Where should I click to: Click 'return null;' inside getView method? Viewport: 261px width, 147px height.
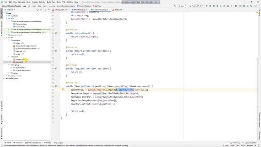pyautogui.click(x=78, y=111)
